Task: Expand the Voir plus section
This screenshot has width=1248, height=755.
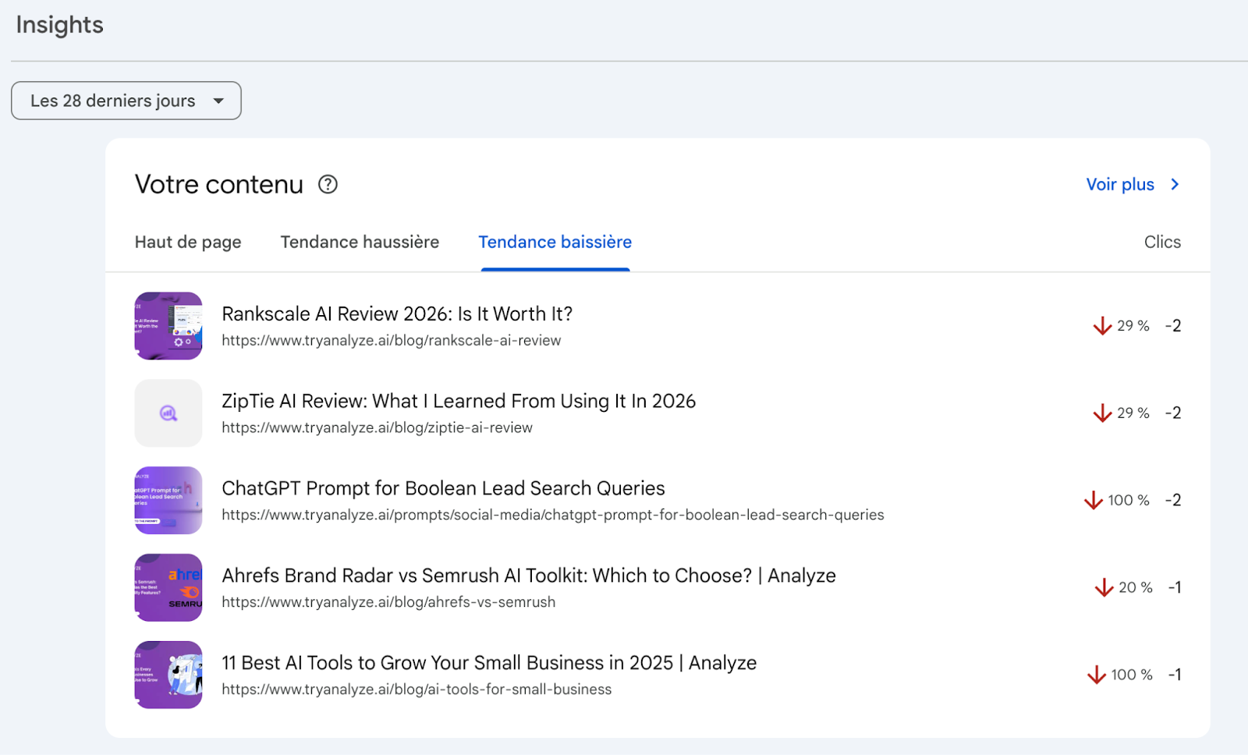Action: 1119,184
